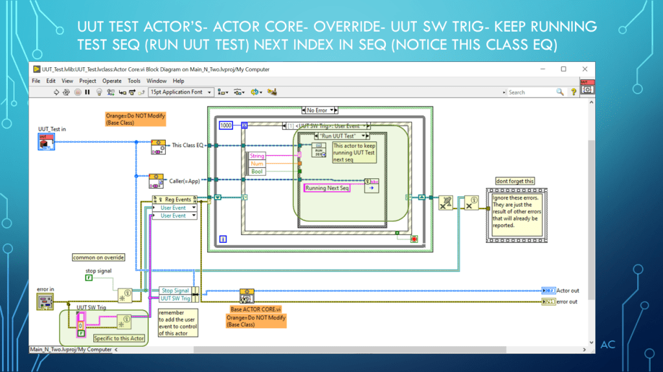Image resolution: width=663 pixels, height=372 pixels.
Task: Click the first User Event reference
Action: (x=174, y=208)
